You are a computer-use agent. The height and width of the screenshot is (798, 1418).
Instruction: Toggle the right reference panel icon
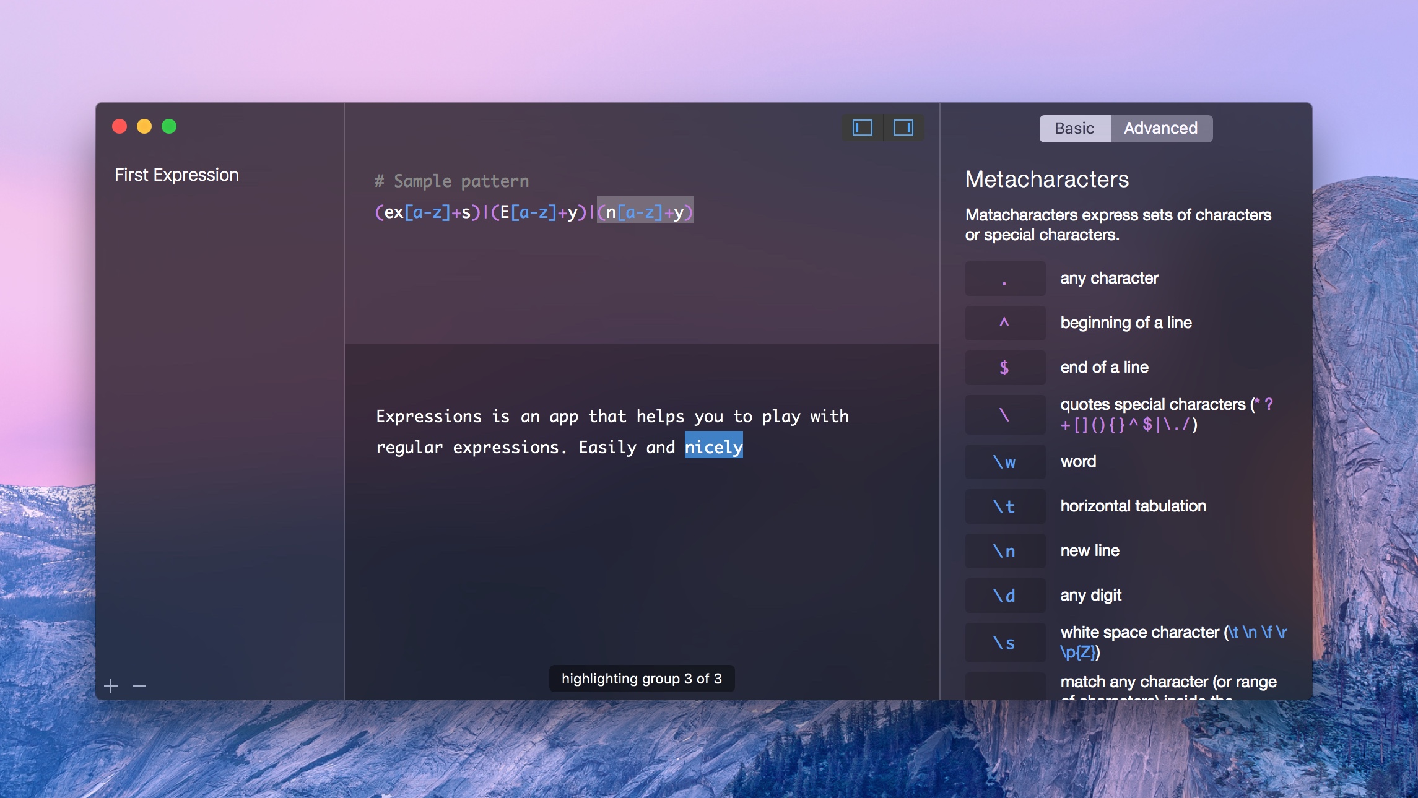click(x=903, y=128)
